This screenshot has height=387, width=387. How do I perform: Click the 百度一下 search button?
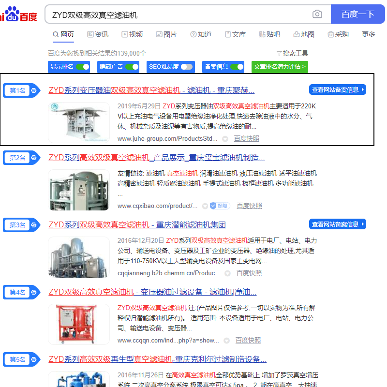coord(357,14)
